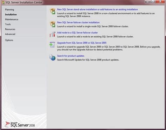Click the SQL Server title bar icon
Screen dimensions: 166x130
coord(3,2)
